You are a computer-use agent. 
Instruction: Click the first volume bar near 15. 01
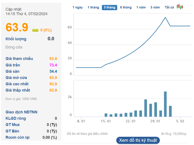pos(106,115)
